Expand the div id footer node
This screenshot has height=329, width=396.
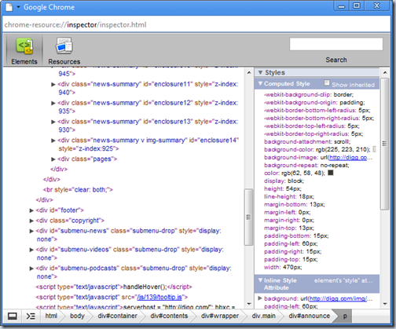coord(31,210)
